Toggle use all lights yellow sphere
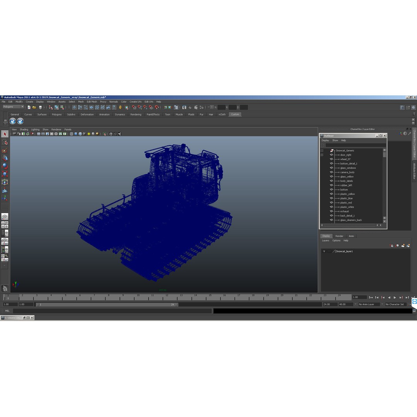Screen dimensions: 417x417 coord(89,134)
